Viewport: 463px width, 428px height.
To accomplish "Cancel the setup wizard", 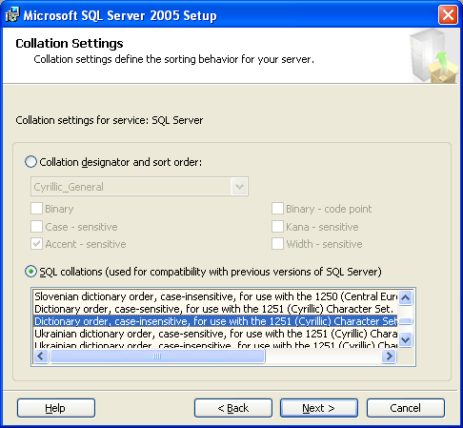I will (x=406, y=408).
